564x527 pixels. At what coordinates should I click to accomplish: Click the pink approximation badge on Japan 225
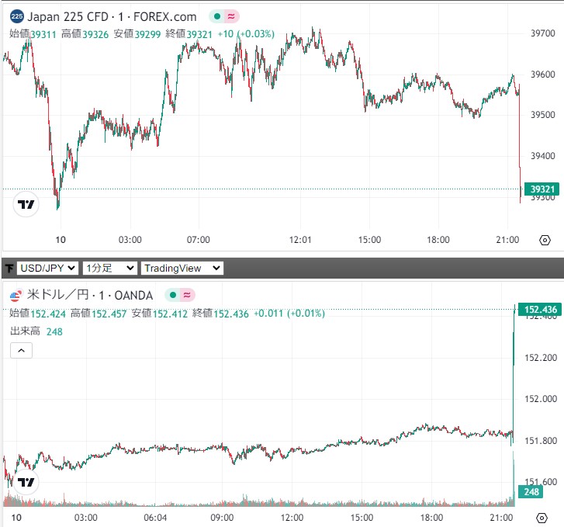tap(231, 16)
